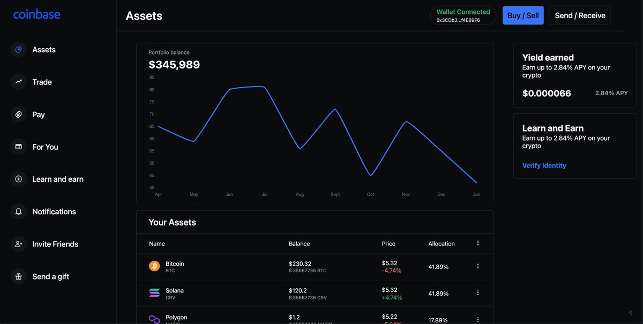Click the Coinbase logo
Image resolution: width=643 pixels, height=324 pixels.
(x=37, y=14)
